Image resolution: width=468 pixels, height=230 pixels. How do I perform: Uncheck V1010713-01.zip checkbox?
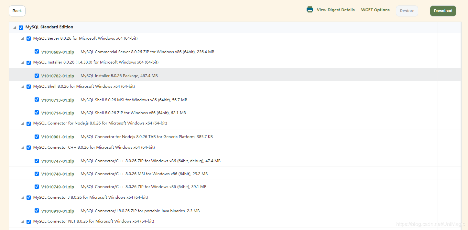coord(37,100)
